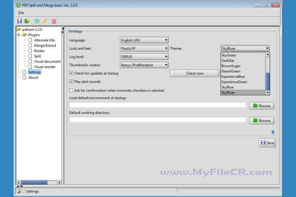Select SkyBlue theme from list
296x197 pixels.
coord(243,87)
